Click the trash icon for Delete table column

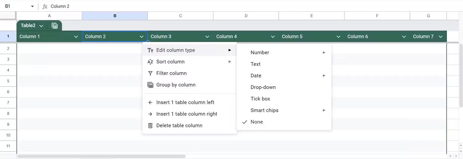pyautogui.click(x=150, y=126)
